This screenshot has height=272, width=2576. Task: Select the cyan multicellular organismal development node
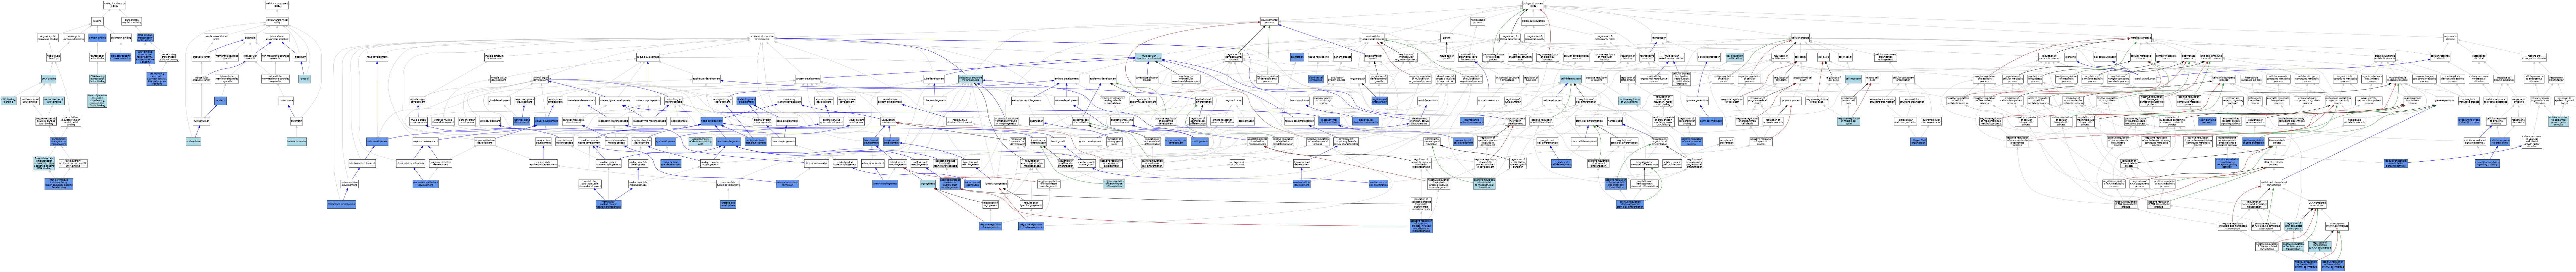[x=1149, y=57]
